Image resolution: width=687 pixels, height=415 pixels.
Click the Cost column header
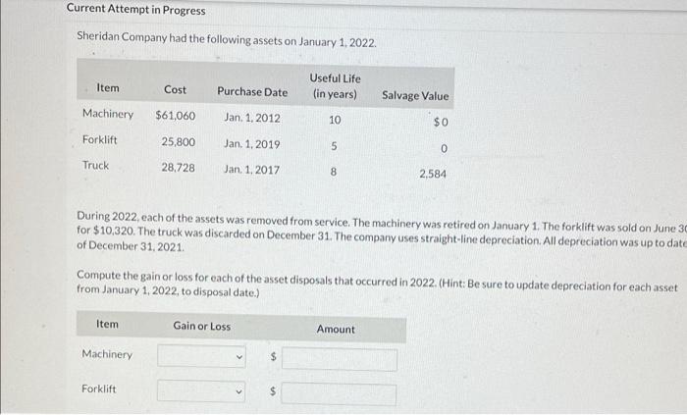tap(175, 89)
